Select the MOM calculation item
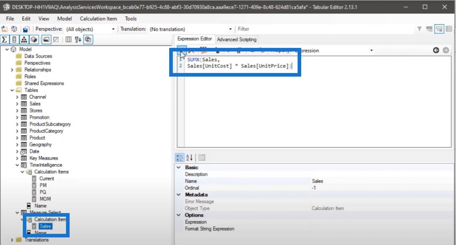The image size is (456, 245). 45,199
